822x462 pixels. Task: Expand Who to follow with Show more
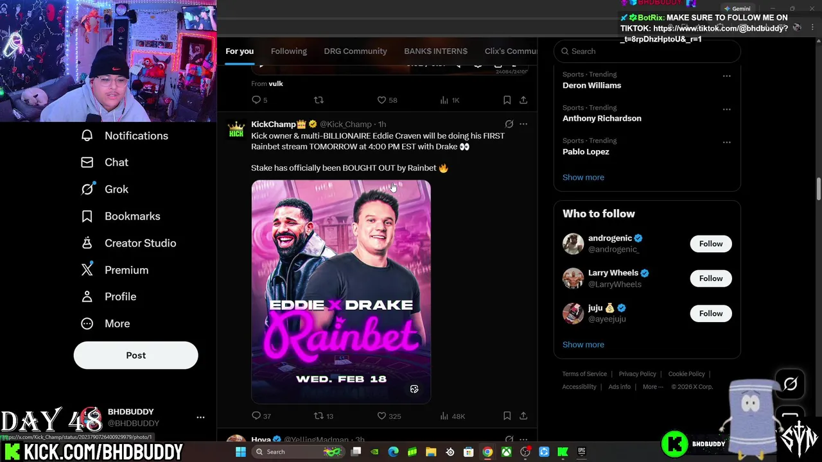583,345
